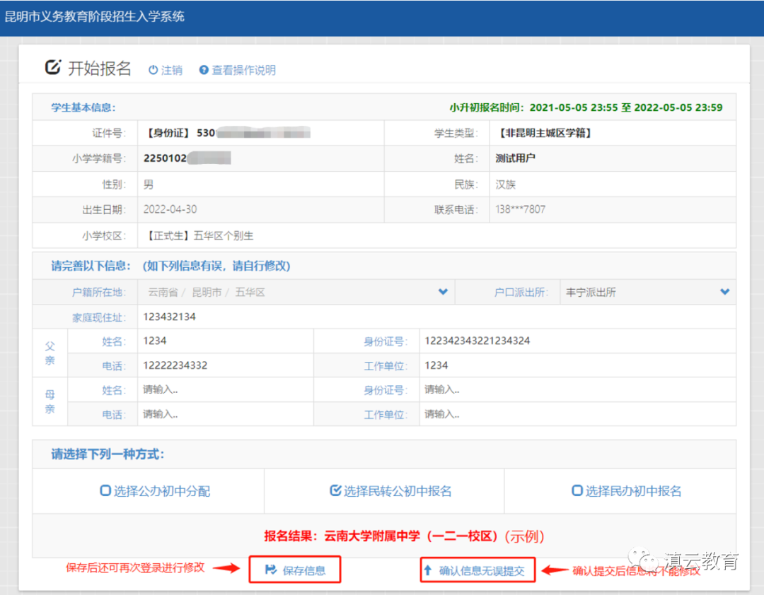Screen dimensions: 764x595
Task: Click the 开始报名 heading text
Action: pos(100,68)
